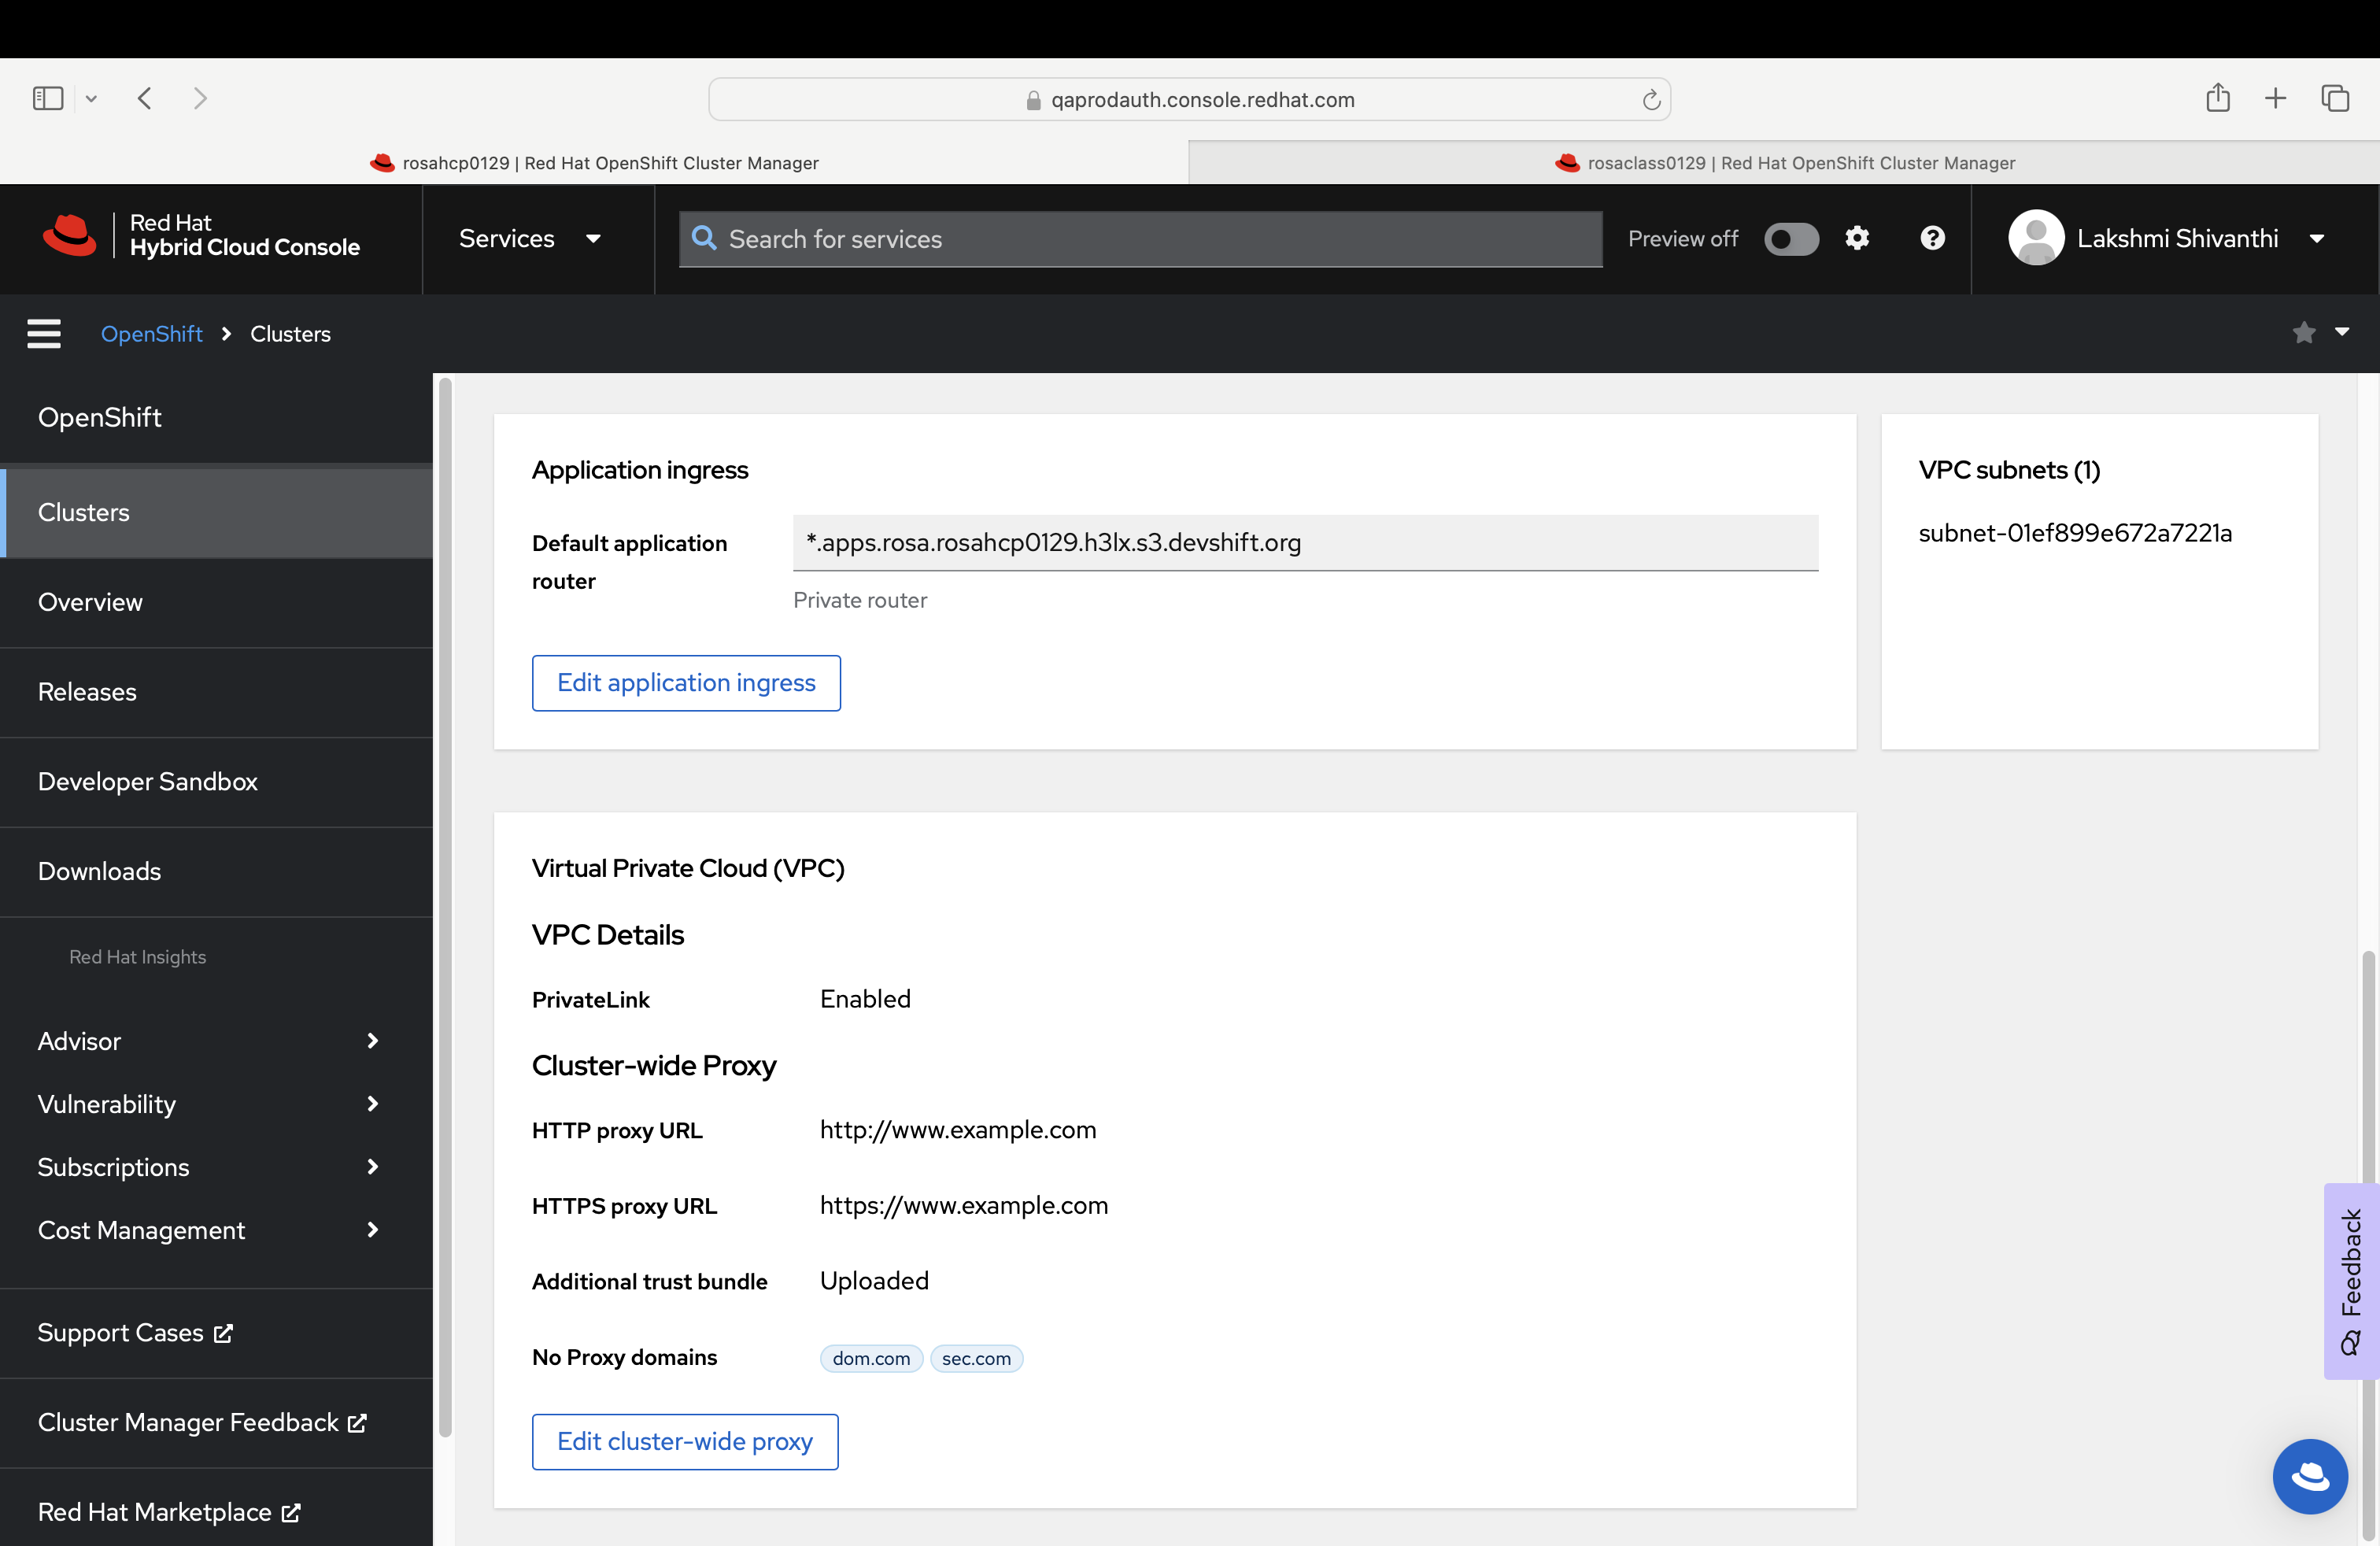The image size is (2380, 1546).
Task: Click Edit application ingress button
Action: pos(686,683)
